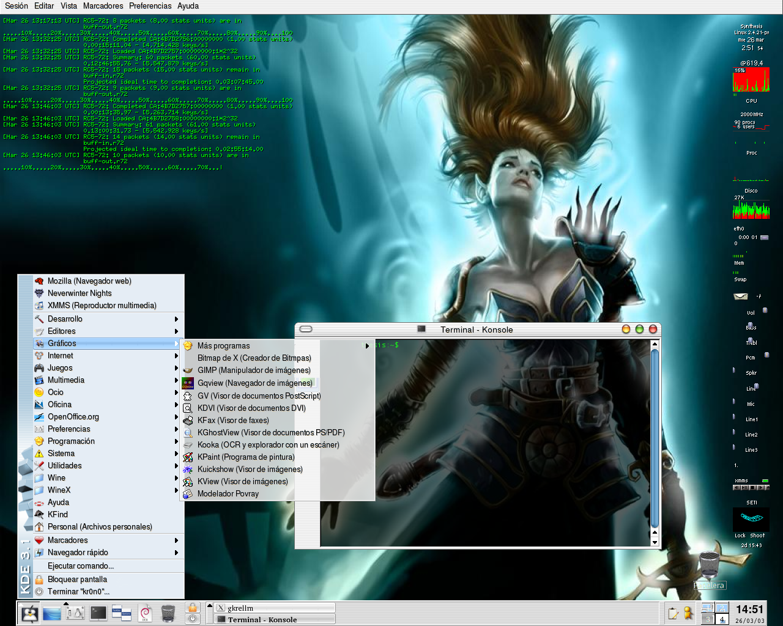This screenshot has height=626, width=783.
Task: Click the power logout button in panel
Action: [193, 619]
